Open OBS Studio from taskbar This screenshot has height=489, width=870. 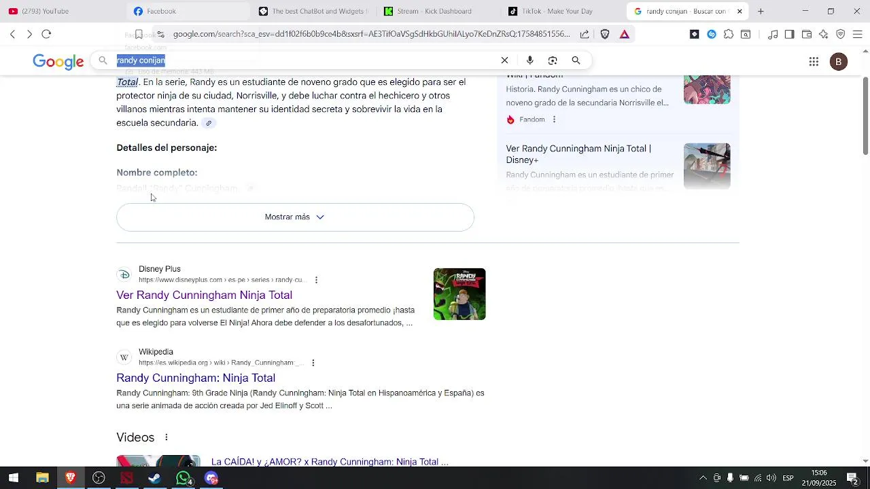99,478
